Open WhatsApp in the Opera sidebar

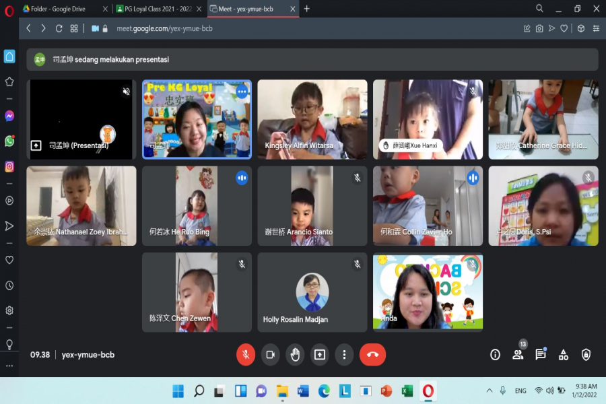pyautogui.click(x=9, y=141)
